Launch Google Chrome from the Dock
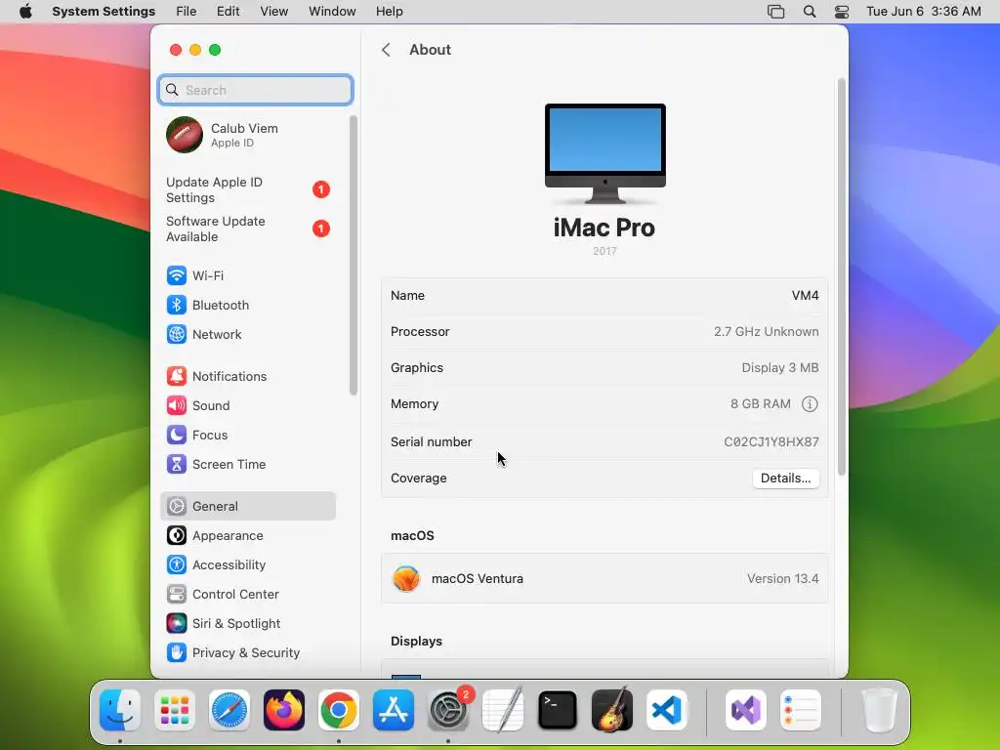Image resolution: width=1000 pixels, height=750 pixels. (x=339, y=710)
